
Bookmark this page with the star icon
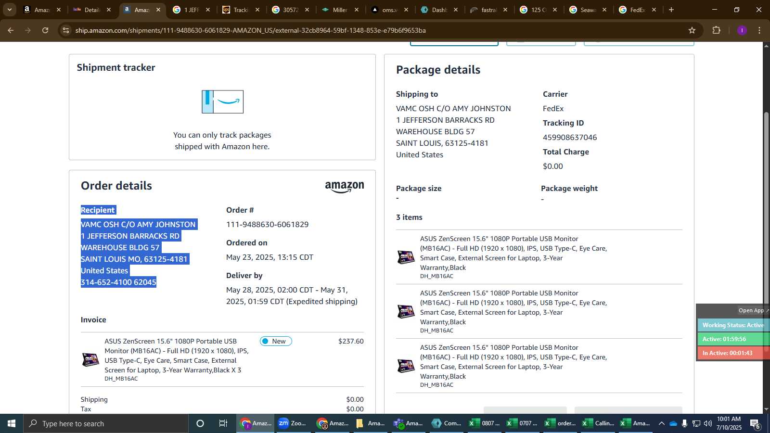692,30
